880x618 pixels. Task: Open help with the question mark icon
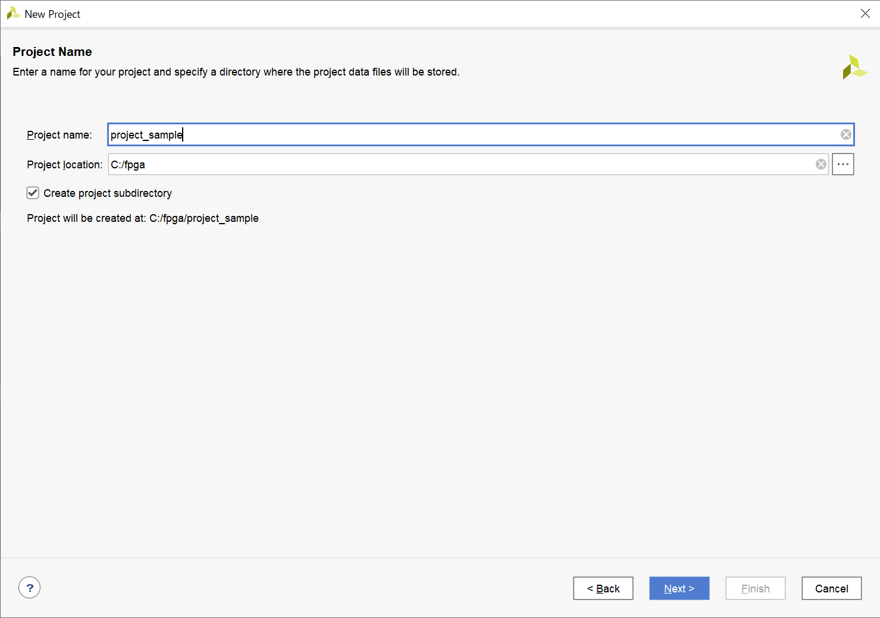pos(29,588)
